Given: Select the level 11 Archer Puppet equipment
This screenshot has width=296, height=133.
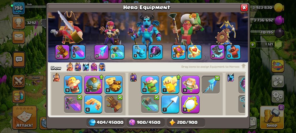Looking at the screenshot, I should 150,84.
